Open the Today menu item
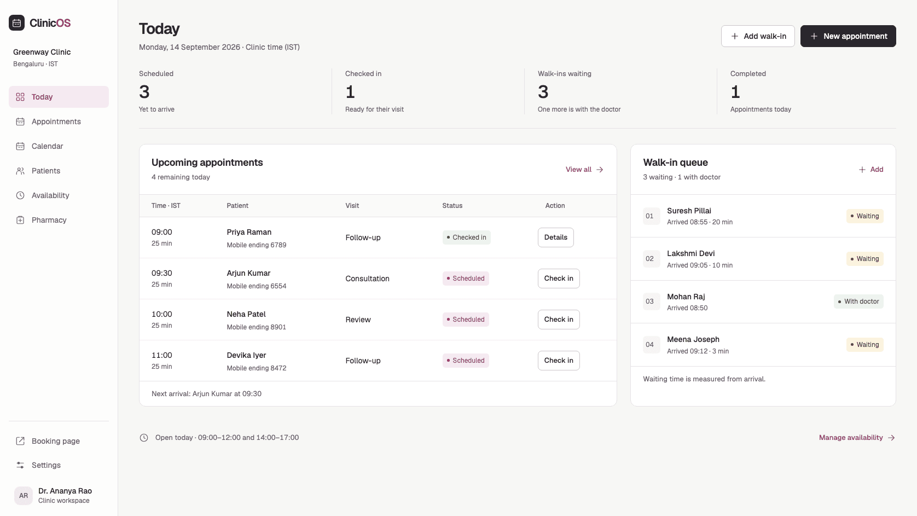Screen dimensions: 917x516 point(59,97)
